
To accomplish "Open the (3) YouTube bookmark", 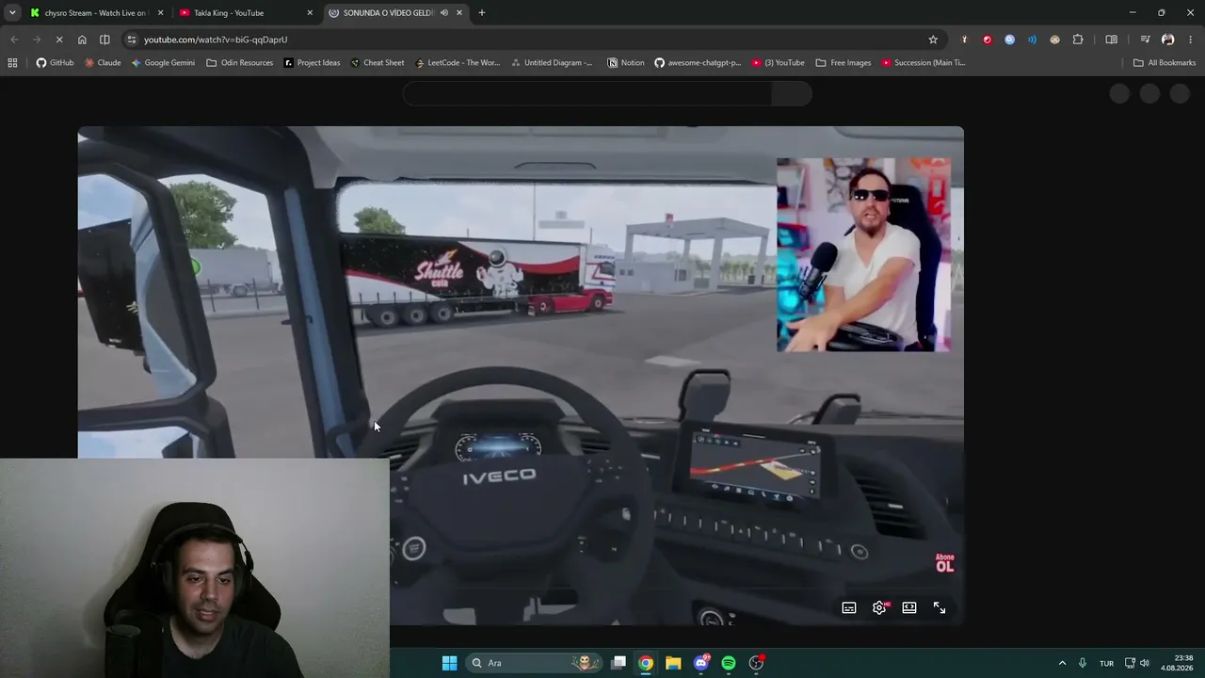I will coord(778,63).
